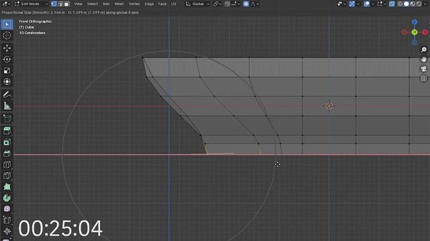The width and height of the screenshot is (430, 241).
Task: Click the '10 Centimeters' grid scale label
Action: 32,33
